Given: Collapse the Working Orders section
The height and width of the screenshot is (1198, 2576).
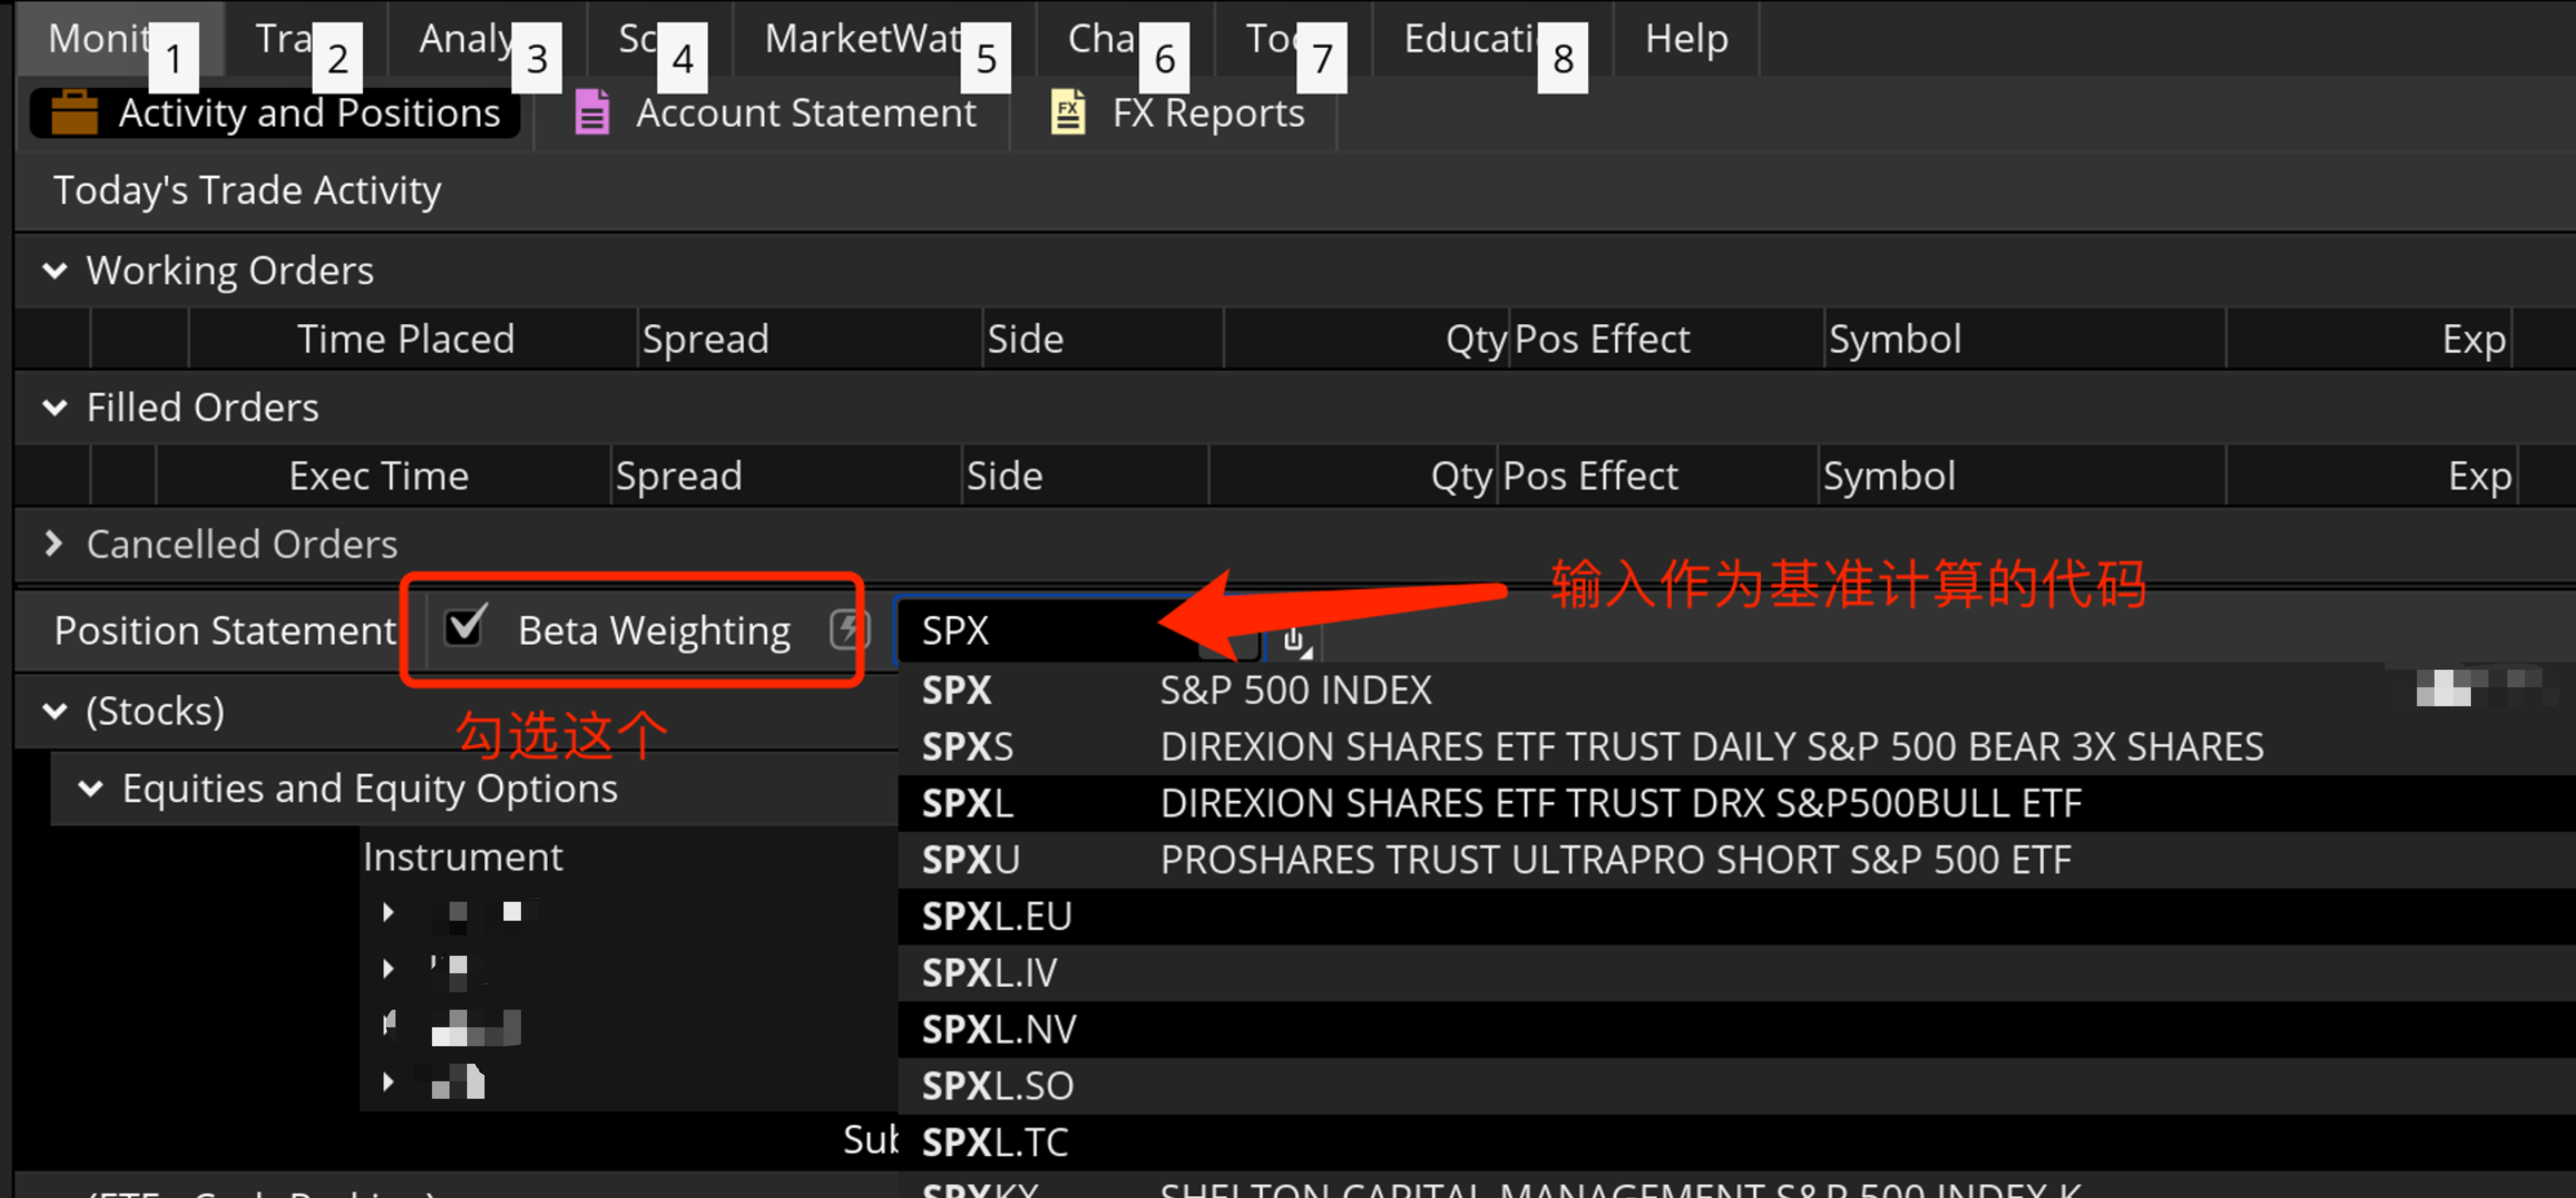Looking at the screenshot, I should pos(55,270).
